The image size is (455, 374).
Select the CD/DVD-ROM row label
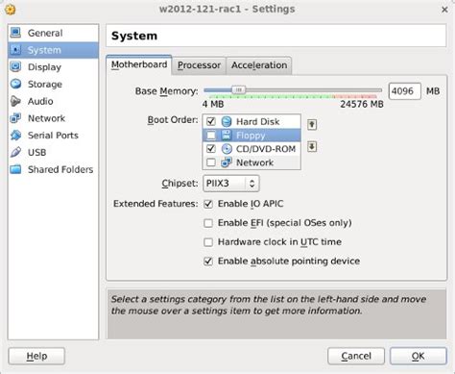pyautogui.click(x=266, y=149)
